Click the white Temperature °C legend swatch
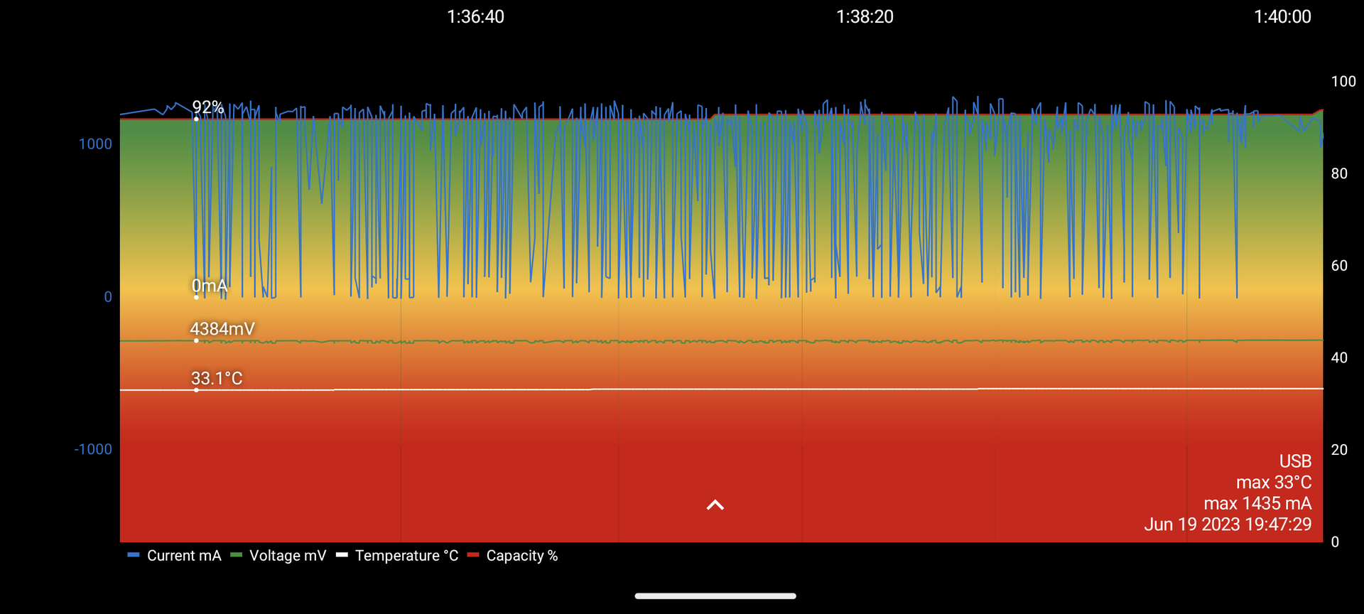Screen dimensions: 1364x614 [x=342, y=555]
